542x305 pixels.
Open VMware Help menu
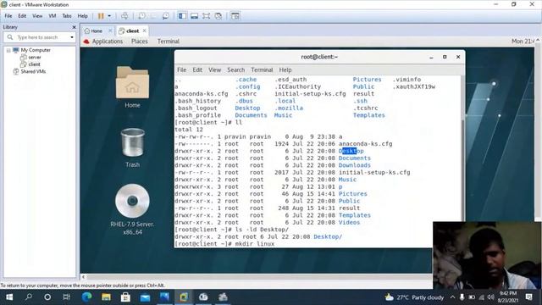(82, 16)
